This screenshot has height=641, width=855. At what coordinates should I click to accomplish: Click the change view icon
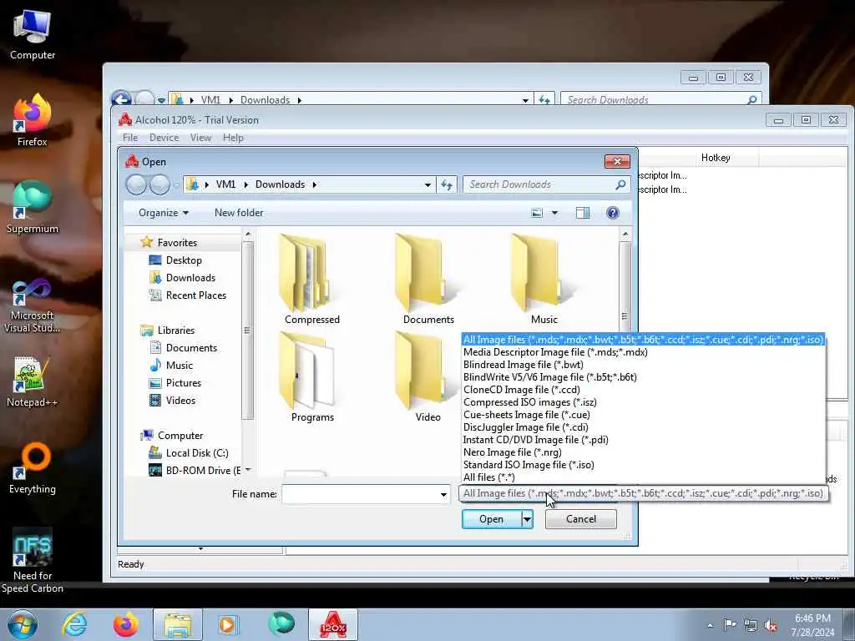[x=537, y=213]
